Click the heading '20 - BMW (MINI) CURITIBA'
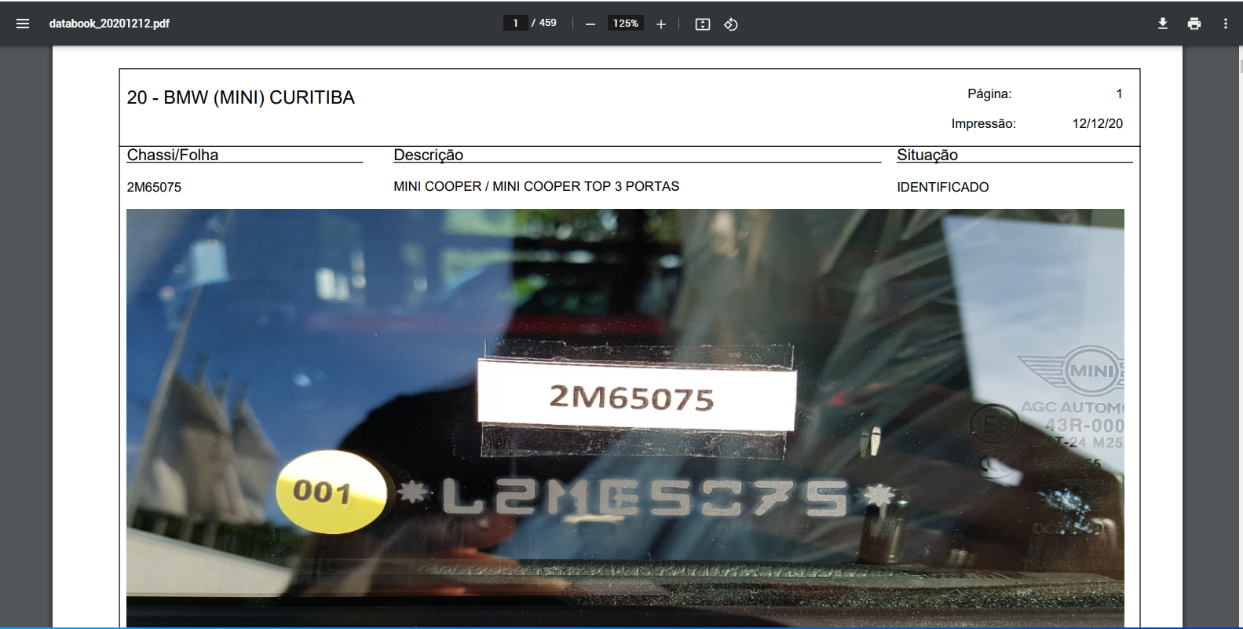 point(241,97)
